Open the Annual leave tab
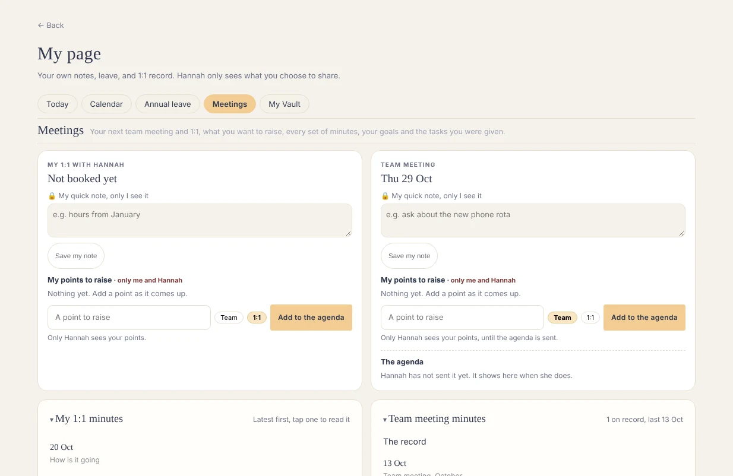733x476 pixels. (168, 104)
